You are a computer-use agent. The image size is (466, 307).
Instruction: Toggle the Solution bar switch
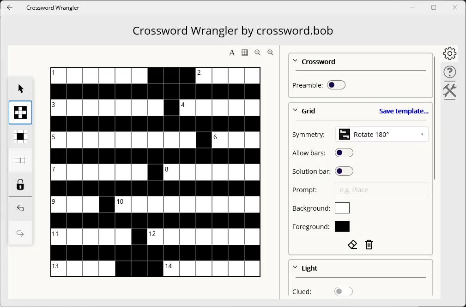click(344, 171)
